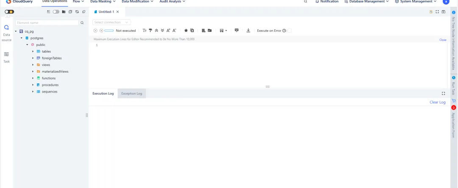The image size is (458, 188).
Task: Open the Data Masking menu
Action: click(103, 2)
